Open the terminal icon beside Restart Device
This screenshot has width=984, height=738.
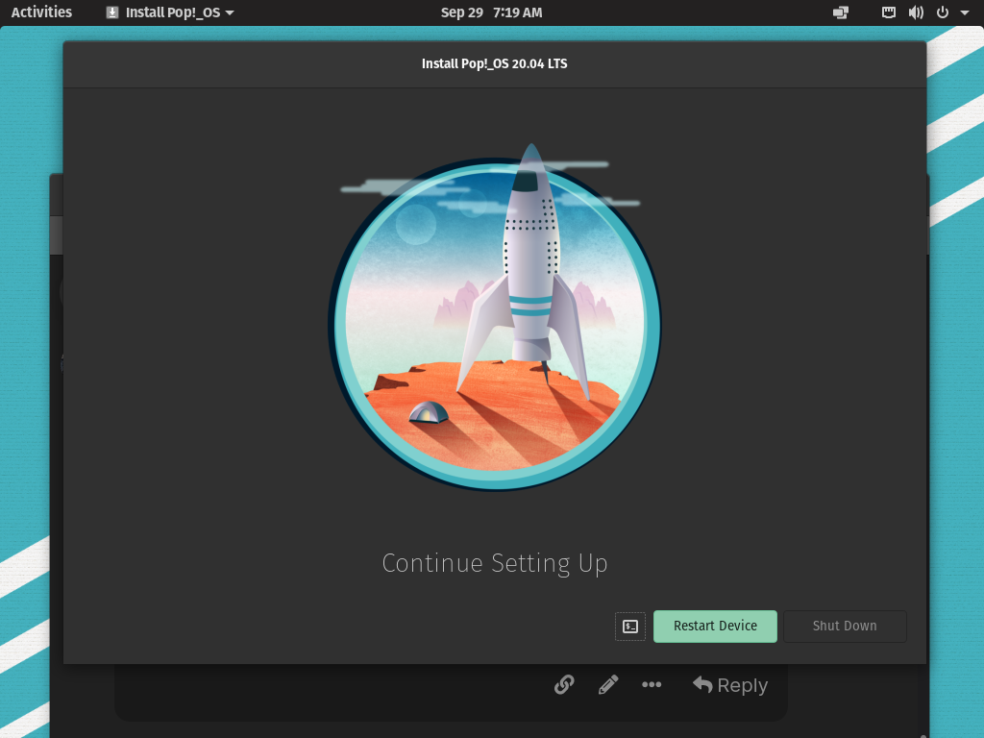(630, 627)
